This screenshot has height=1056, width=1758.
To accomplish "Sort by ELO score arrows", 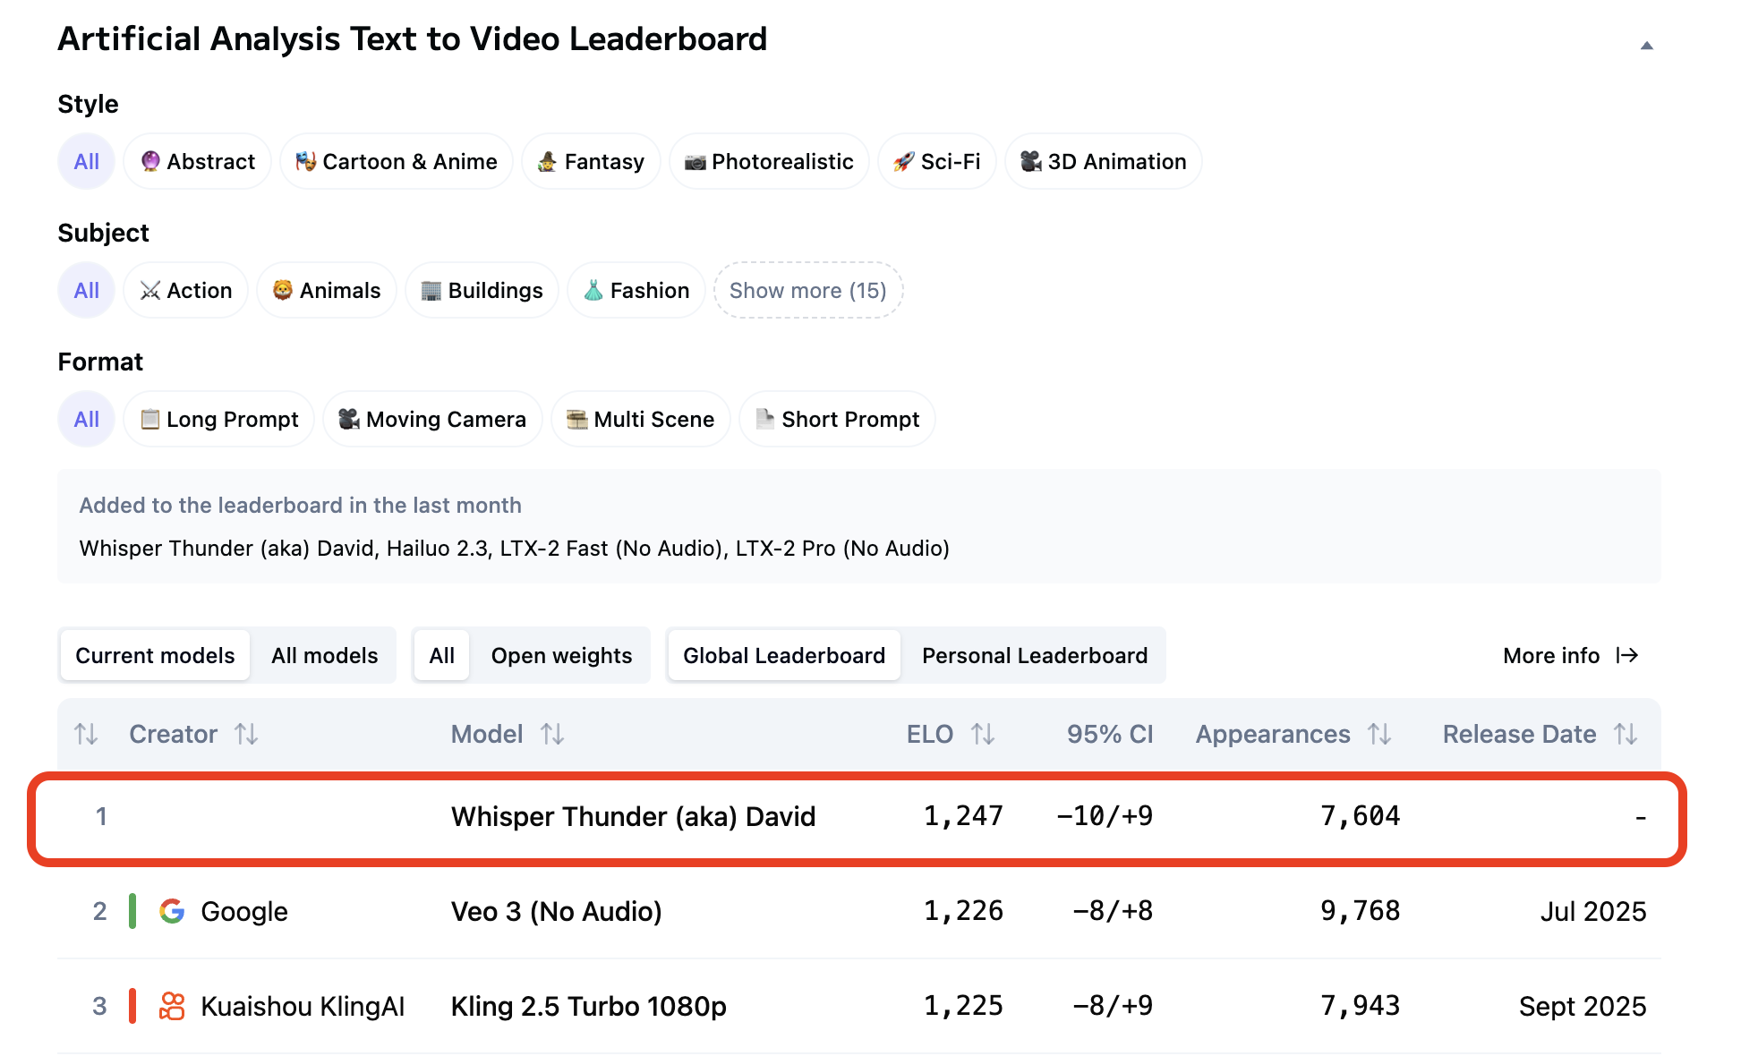I will pyautogui.click(x=983, y=735).
